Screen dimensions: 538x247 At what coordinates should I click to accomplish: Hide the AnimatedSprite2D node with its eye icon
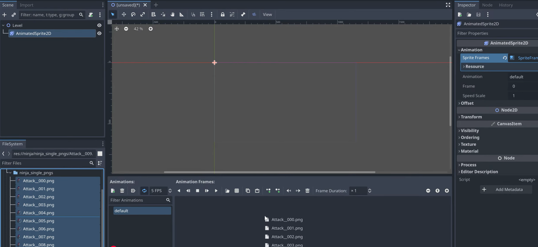(x=99, y=33)
